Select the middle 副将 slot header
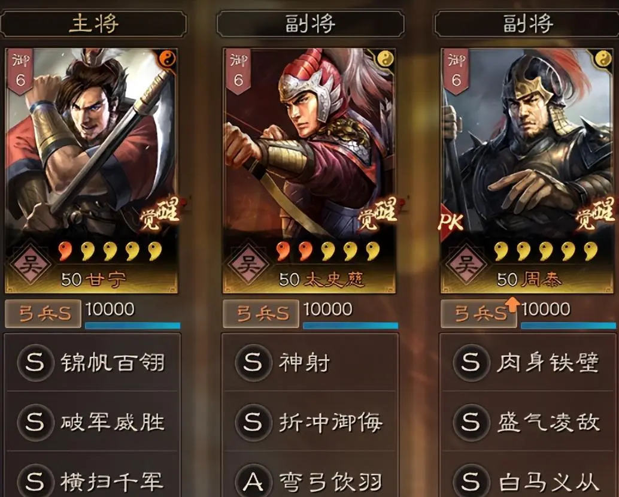Screen dimensions: 619x497 pos(310,23)
